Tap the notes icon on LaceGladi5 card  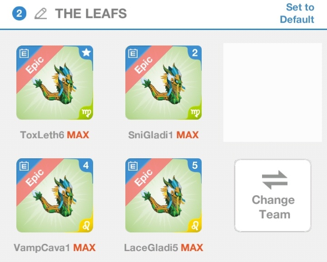pyautogui.click(x=133, y=166)
